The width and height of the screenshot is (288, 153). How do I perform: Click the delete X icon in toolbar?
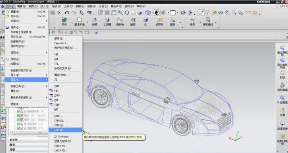[x=59, y=13]
